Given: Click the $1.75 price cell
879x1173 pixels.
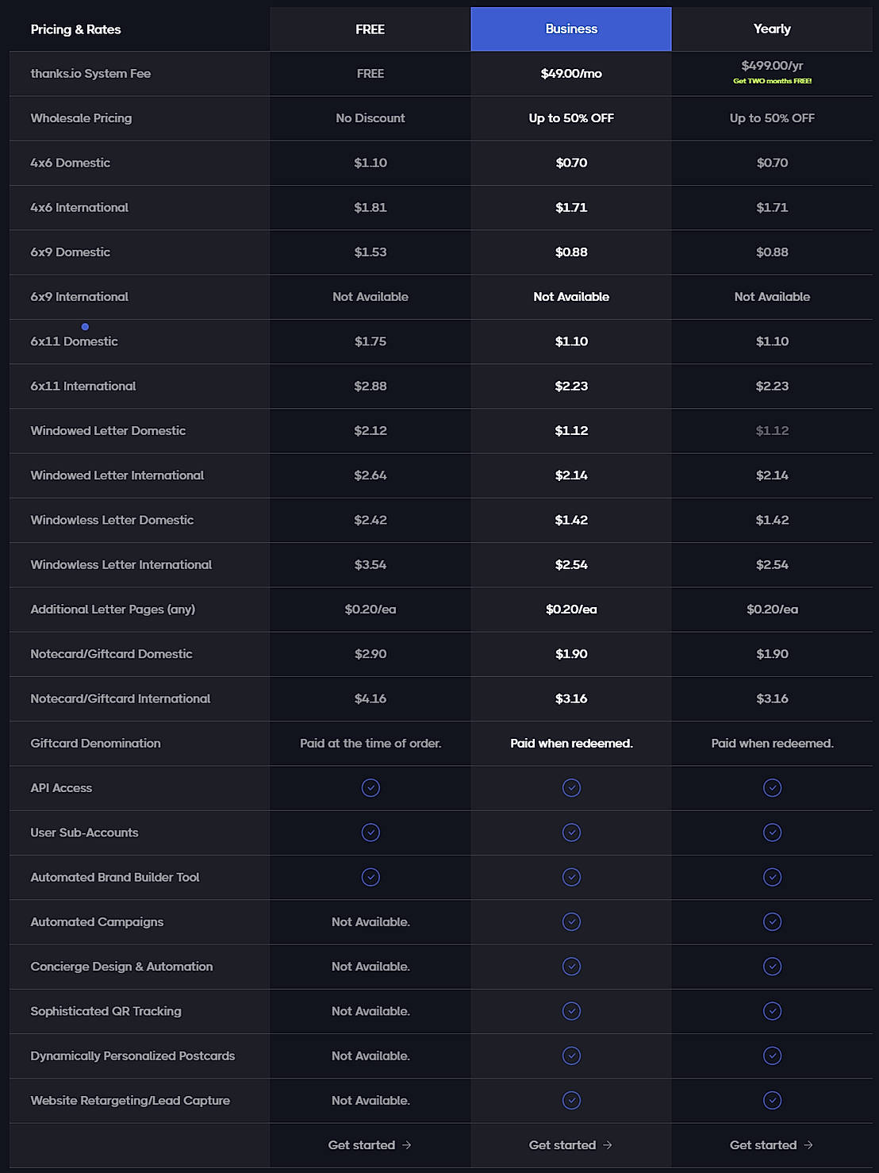Looking at the screenshot, I should (370, 341).
